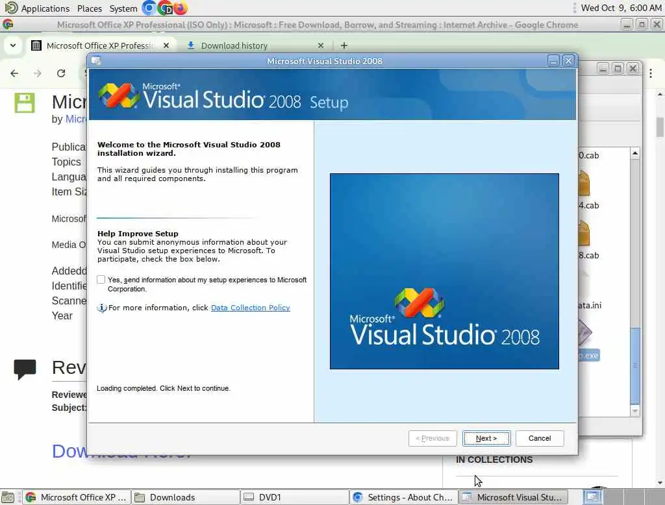Image resolution: width=665 pixels, height=505 pixels.
Task: Select the .ini file in file manager
Action: [590, 305]
